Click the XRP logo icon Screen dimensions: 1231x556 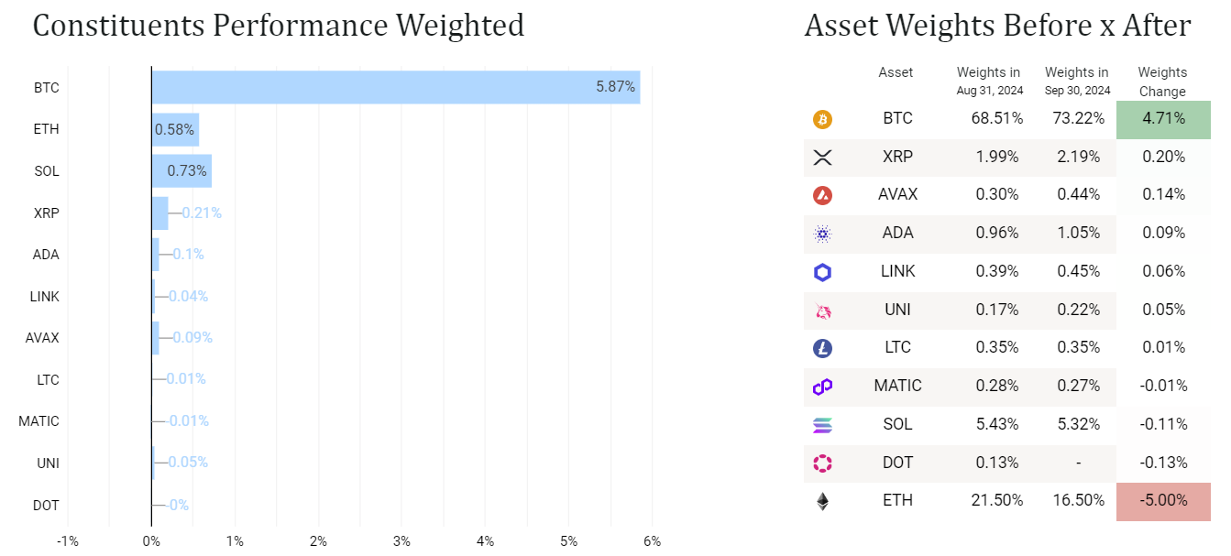pyautogui.click(x=822, y=157)
